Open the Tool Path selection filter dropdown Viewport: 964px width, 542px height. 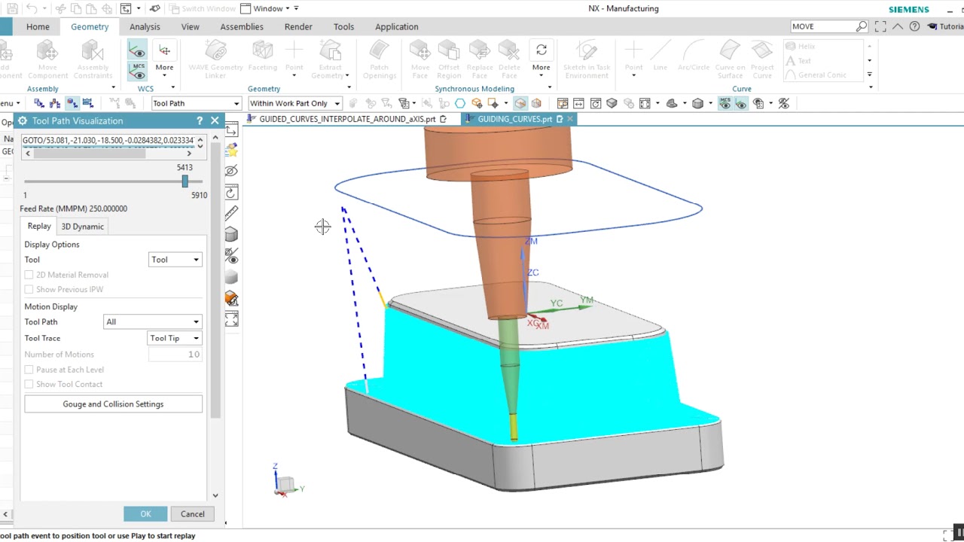(x=196, y=103)
